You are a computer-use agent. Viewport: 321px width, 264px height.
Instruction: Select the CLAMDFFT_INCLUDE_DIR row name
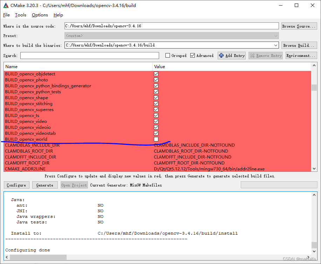(x=30, y=157)
